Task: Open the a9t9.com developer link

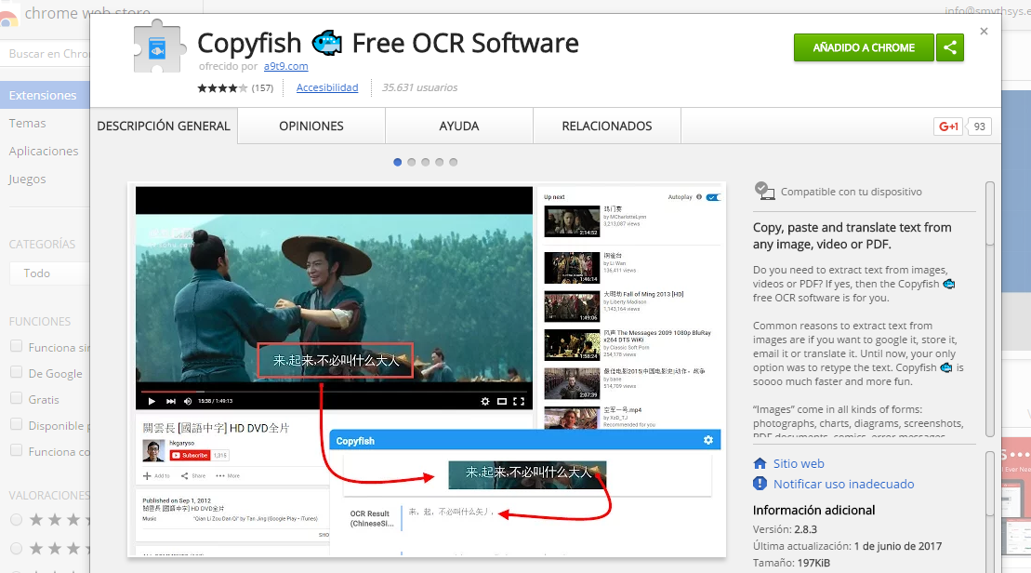Action: pos(285,66)
